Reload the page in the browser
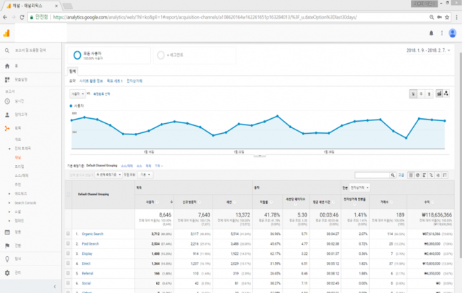Viewport: 462px width, 293px height. coord(22,17)
